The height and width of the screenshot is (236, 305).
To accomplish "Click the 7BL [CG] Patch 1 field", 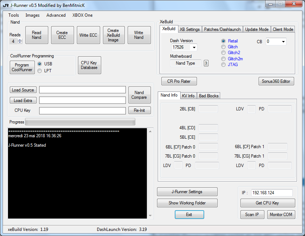I will (277, 156).
